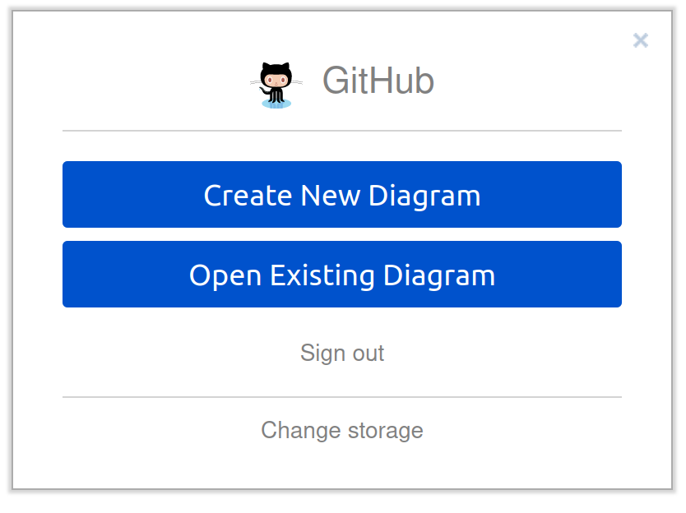Choose Open Existing Diagram

point(342,275)
